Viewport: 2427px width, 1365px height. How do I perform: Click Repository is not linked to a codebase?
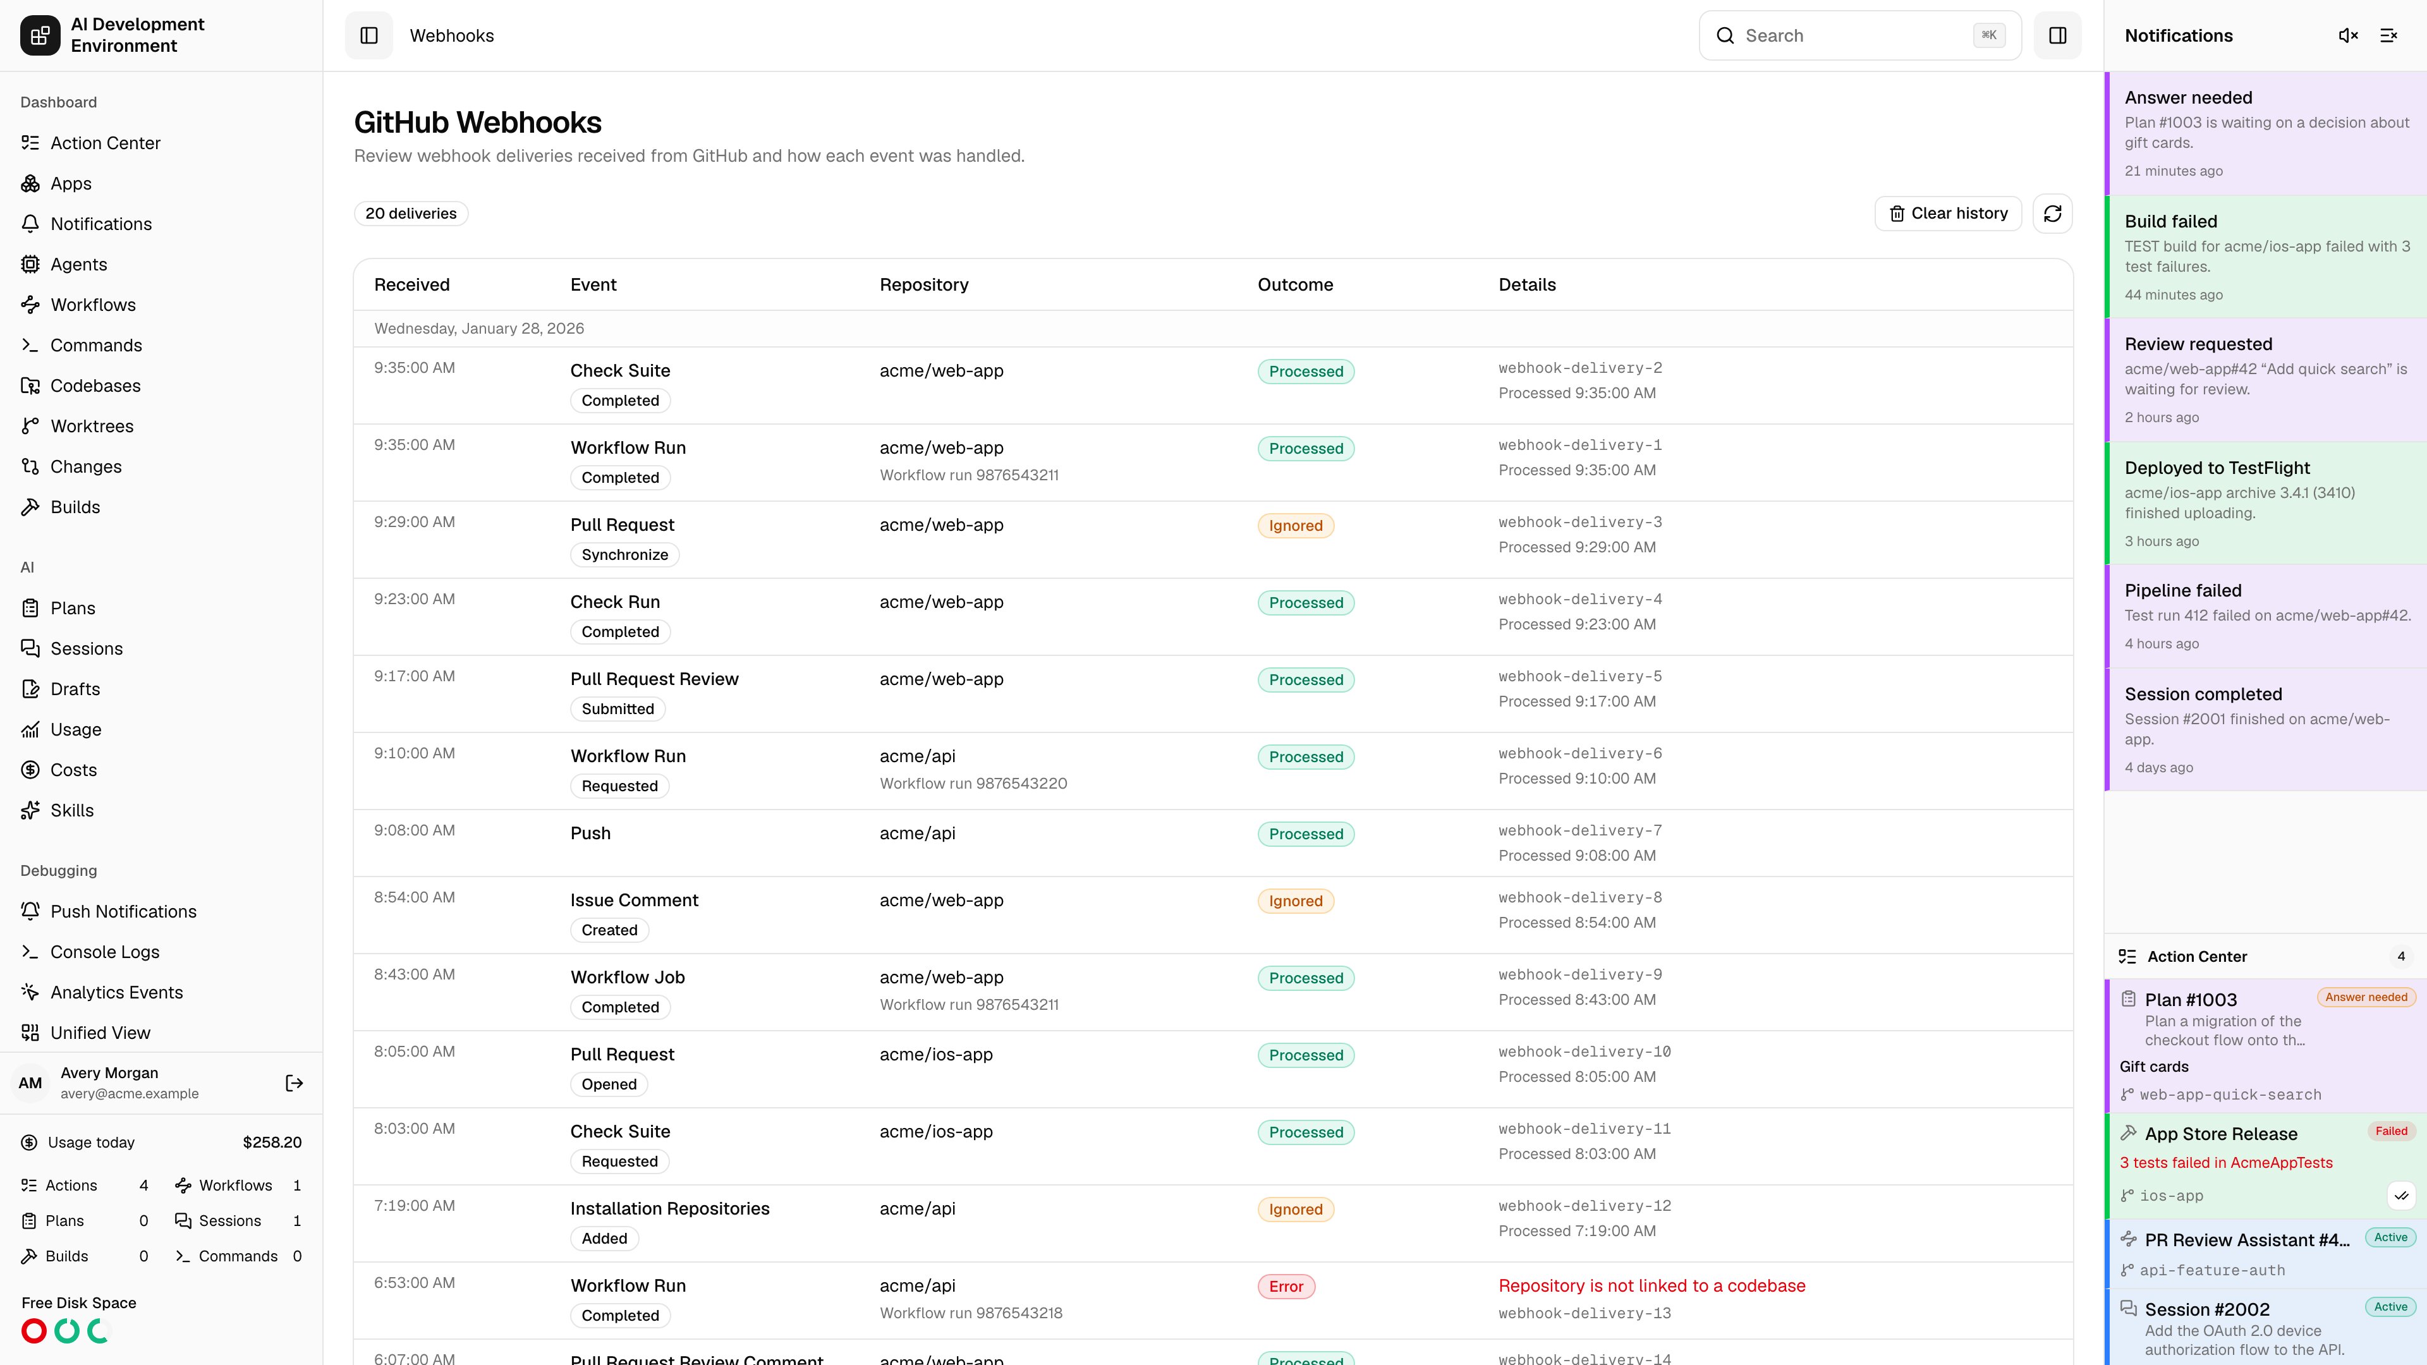click(1651, 1287)
